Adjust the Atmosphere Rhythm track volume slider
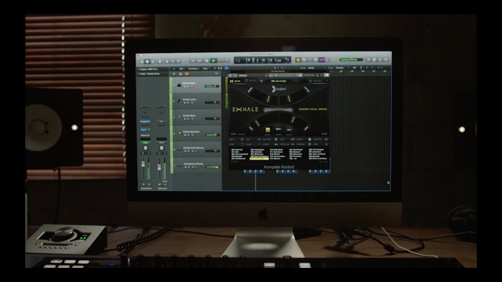This screenshot has width=502, height=282. pos(212,167)
